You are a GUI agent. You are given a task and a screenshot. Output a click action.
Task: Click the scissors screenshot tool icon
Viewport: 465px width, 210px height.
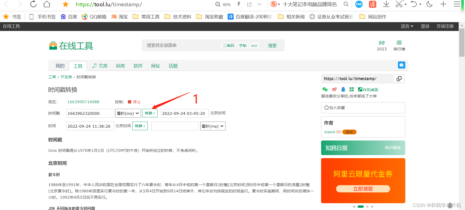[399, 4]
